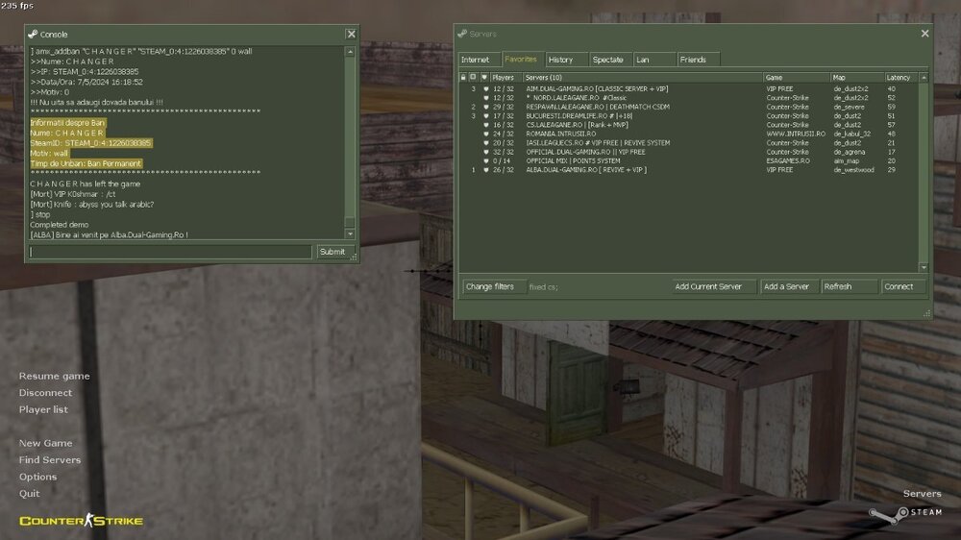This screenshot has height=540, width=961.
Task: Sort servers by Map column
Action: [x=856, y=77]
